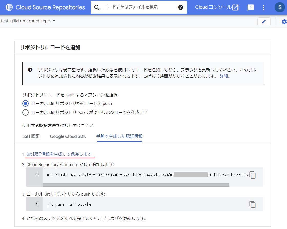Open the Cloud Source Repositories home logo
Image resolution: width=287 pixels, height=229 pixels.
click(9, 7)
